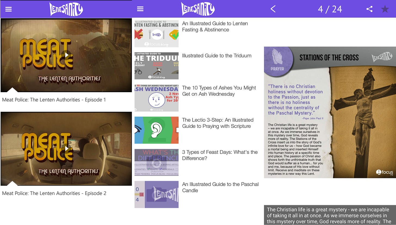Viewport: 396px width, 225px height.
Task: Select 'The Lectio 3-Step' article title
Action: click(x=218, y=123)
